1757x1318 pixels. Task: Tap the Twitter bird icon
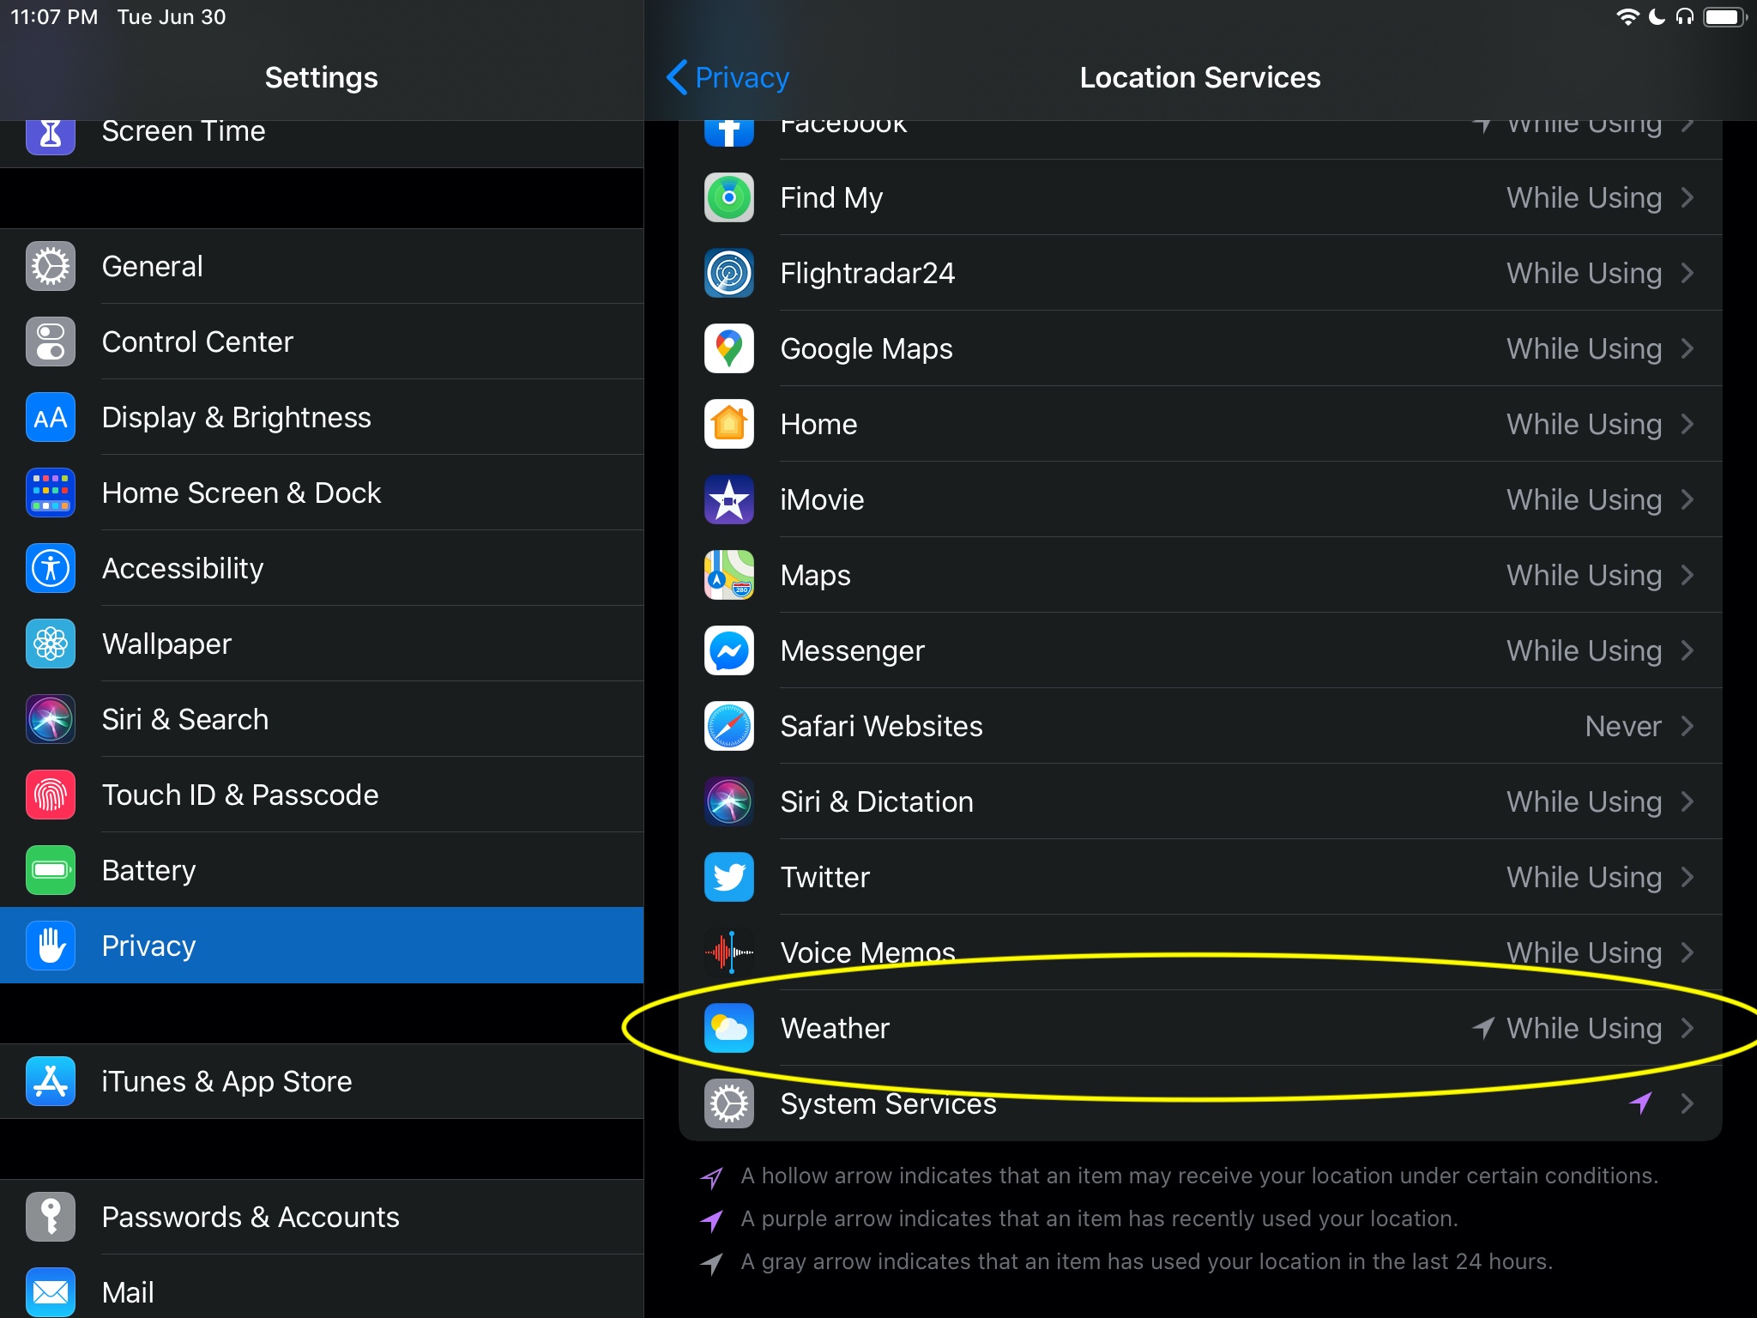728,877
